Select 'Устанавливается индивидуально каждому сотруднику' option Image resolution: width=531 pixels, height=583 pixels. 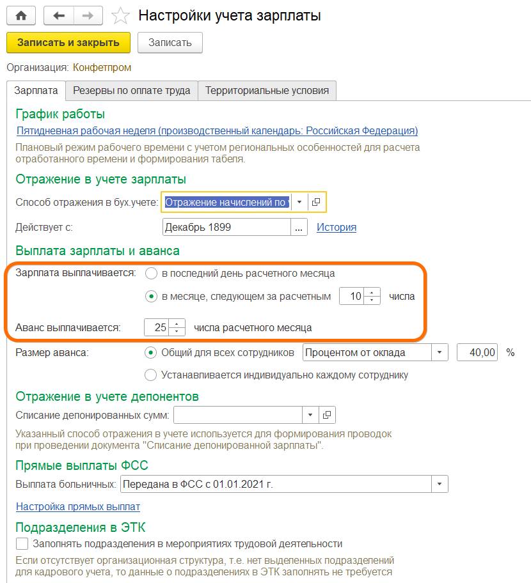pos(151,375)
